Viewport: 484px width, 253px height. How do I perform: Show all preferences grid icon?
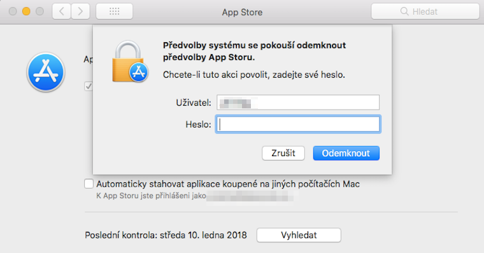tap(114, 11)
